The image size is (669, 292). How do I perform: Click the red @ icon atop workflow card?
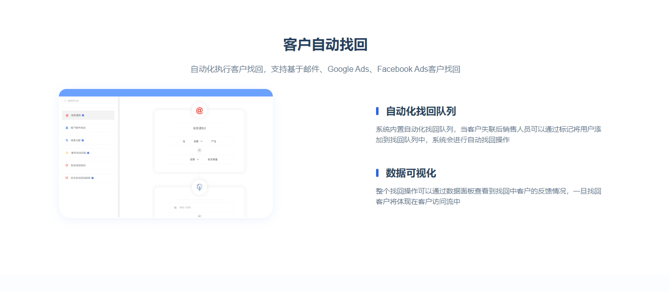click(199, 111)
